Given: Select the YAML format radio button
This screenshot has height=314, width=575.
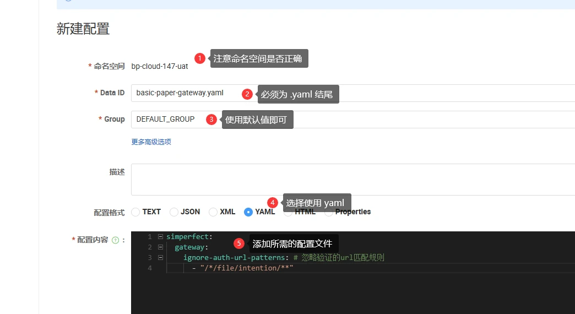Looking at the screenshot, I should 248,212.
